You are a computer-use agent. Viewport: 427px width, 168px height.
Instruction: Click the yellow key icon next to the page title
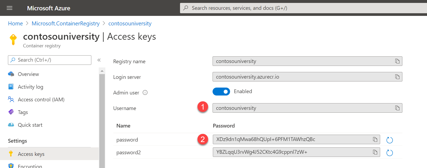tap(13, 40)
